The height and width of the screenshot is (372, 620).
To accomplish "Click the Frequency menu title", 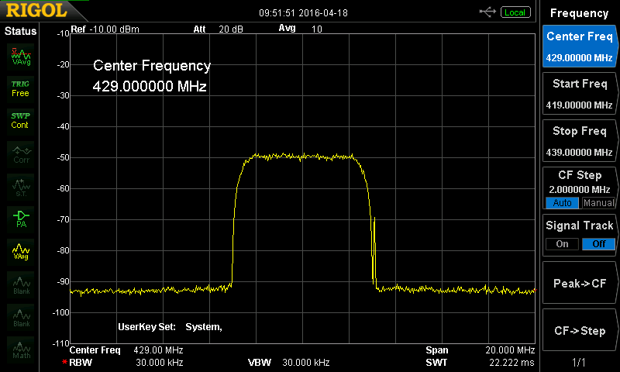I will (x=579, y=13).
